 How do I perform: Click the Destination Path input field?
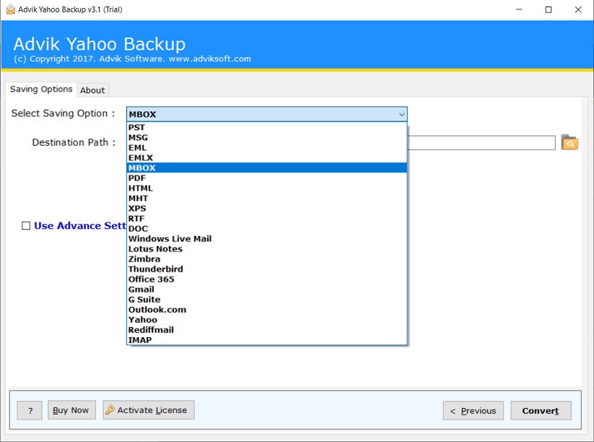481,142
